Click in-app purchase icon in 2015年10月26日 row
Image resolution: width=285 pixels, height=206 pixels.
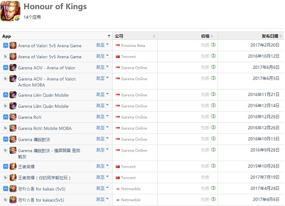coord(213,166)
